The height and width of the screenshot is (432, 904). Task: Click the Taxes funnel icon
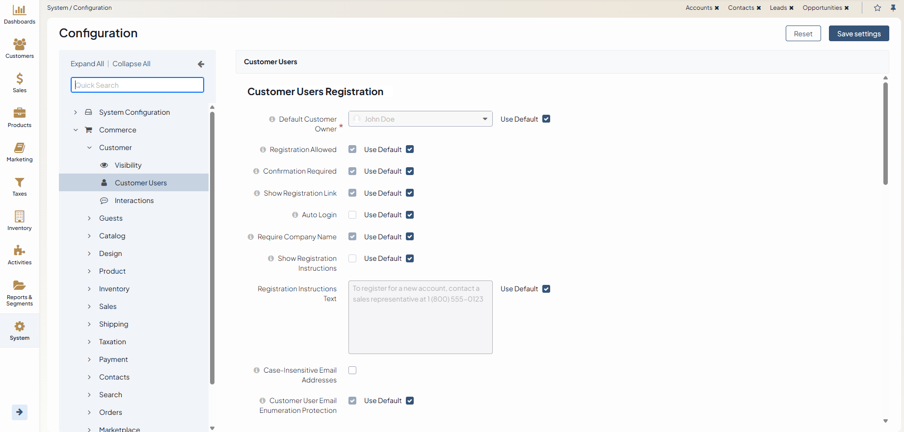click(x=19, y=182)
